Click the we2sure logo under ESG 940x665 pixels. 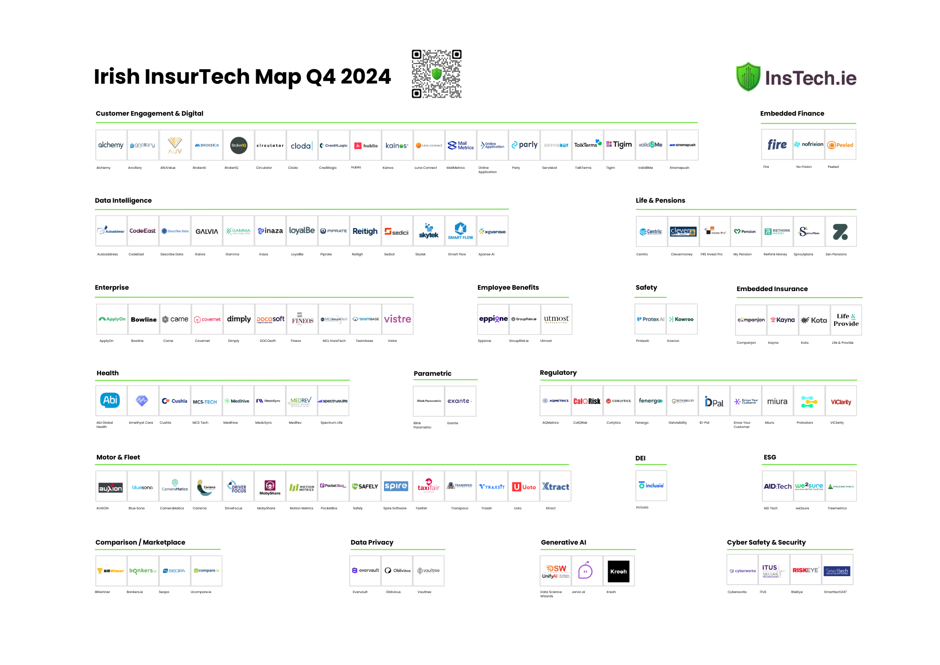tap(809, 486)
